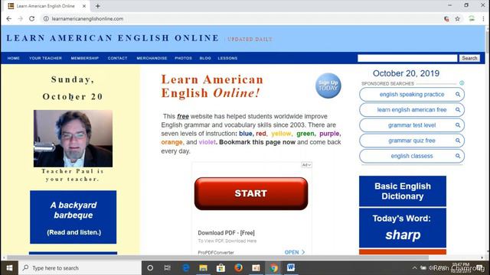Click magnifier icon on grammar quiz free

[458, 141]
